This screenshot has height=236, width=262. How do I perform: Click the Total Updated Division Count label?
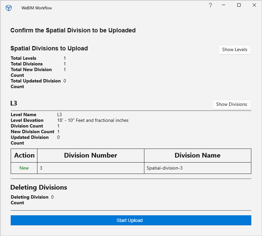coord(36,83)
